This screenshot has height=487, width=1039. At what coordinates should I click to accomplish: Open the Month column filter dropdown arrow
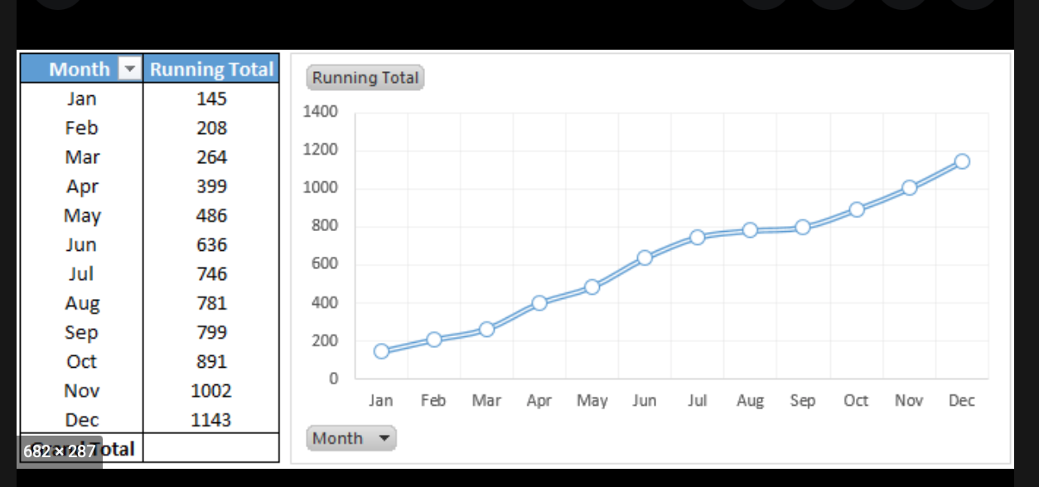[128, 70]
